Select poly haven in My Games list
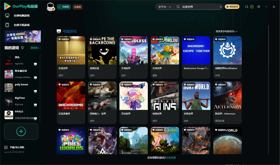Image resolution: width=280 pixels, height=165 pixels. point(21,88)
